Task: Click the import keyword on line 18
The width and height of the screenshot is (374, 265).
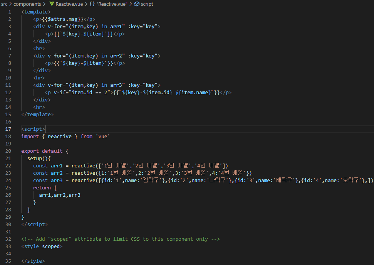Action: coord(30,137)
